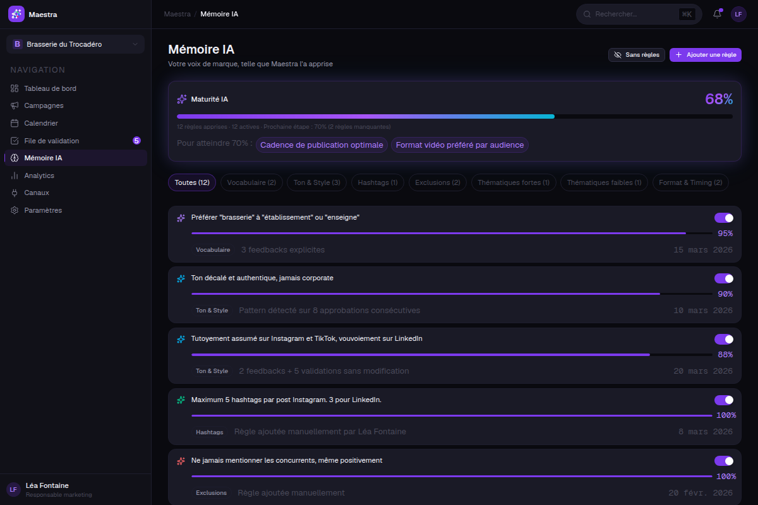The image size is (758, 505).
Task: Filter by Hashtags (1)
Action: point(378,182)
